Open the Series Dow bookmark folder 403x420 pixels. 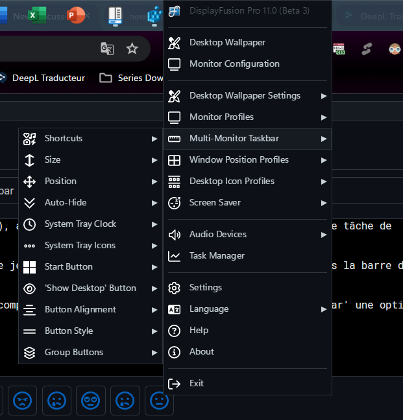(x=132, y=78)
